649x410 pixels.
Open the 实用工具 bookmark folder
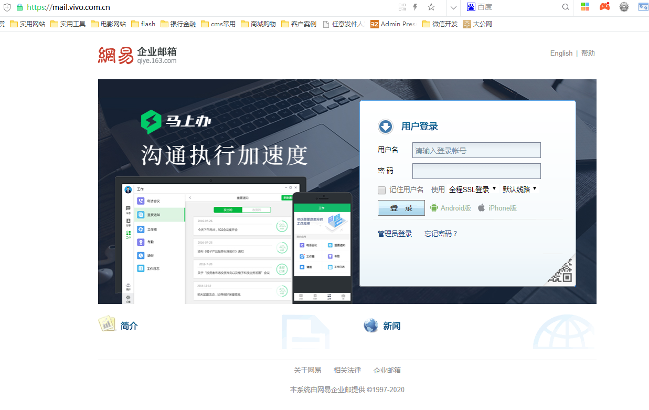pyautogui.click(x=68, y=24)
